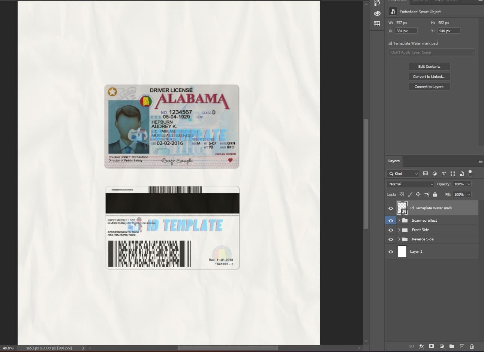Create a new group folder icon

point(452,346)
